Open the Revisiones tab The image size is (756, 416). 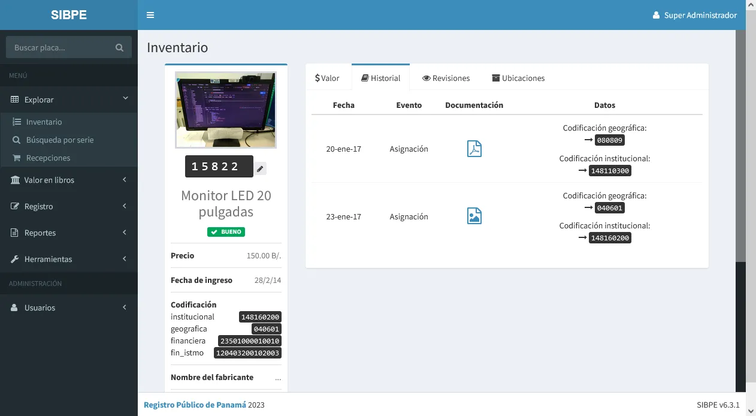pyautogui.click(x=446, y=78)
